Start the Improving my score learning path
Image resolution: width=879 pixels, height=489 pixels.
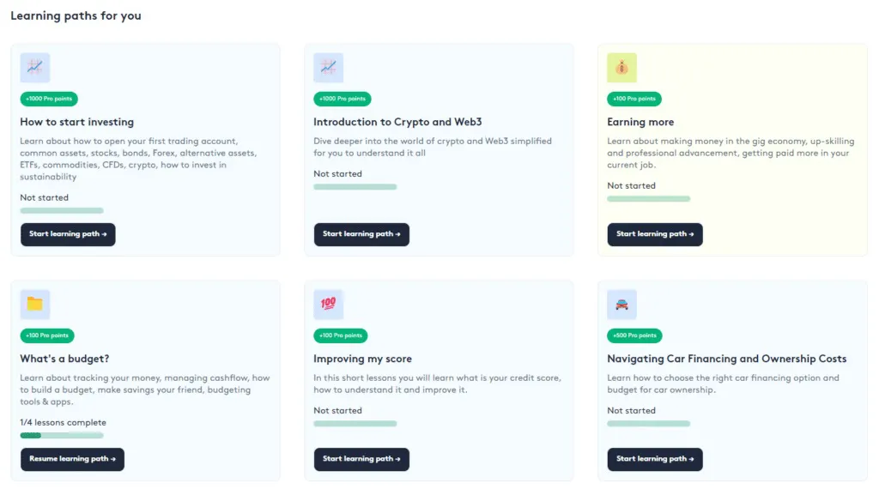(x=361, y=459)
